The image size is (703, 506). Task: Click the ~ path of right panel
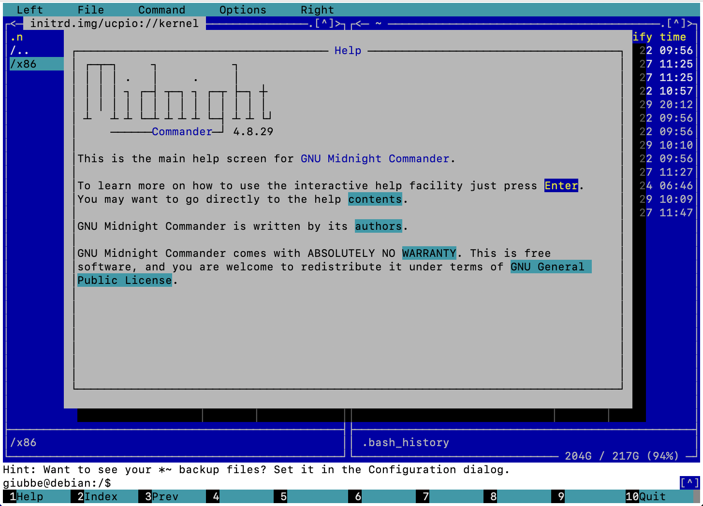pyautogui.click(x=379, y=23)
